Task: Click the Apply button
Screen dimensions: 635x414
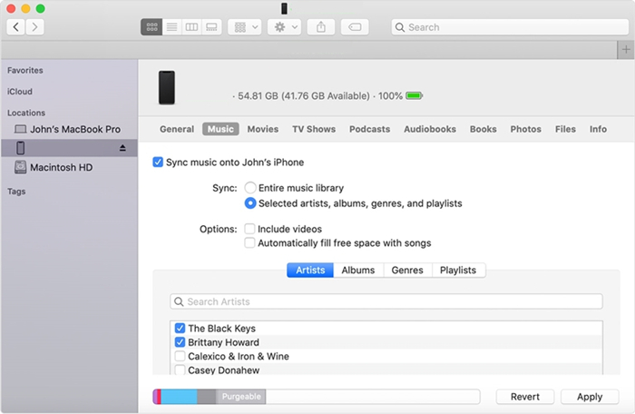Action: [590, 397]
